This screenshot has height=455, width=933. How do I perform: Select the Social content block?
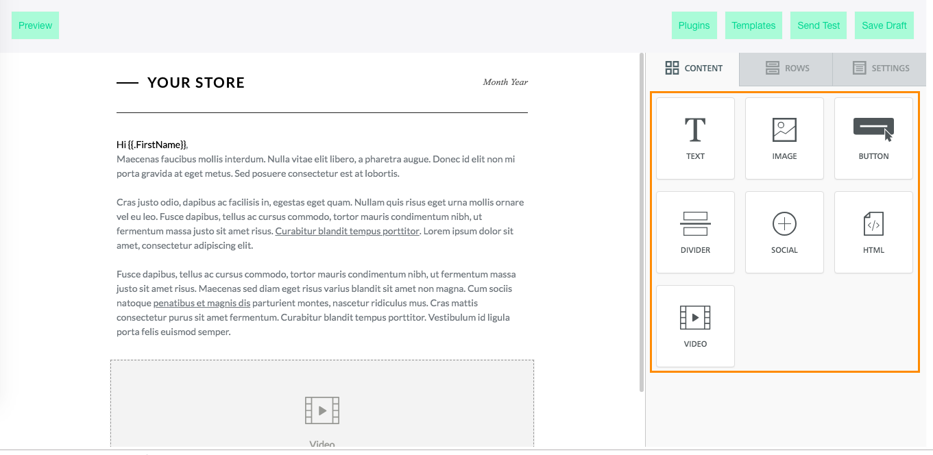click(x=784, y=232)
